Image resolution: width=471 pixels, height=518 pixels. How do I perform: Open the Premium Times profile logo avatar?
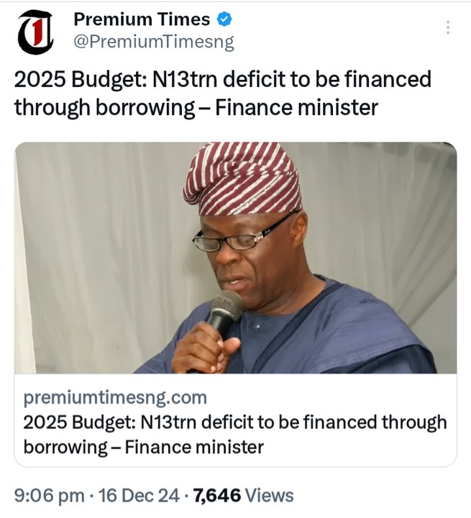click(x=36, y=33)
